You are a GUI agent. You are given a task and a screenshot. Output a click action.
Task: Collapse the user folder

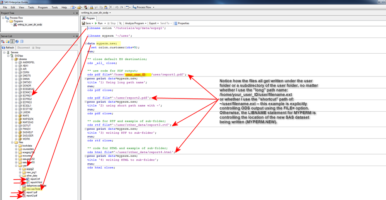coord(16,166)
